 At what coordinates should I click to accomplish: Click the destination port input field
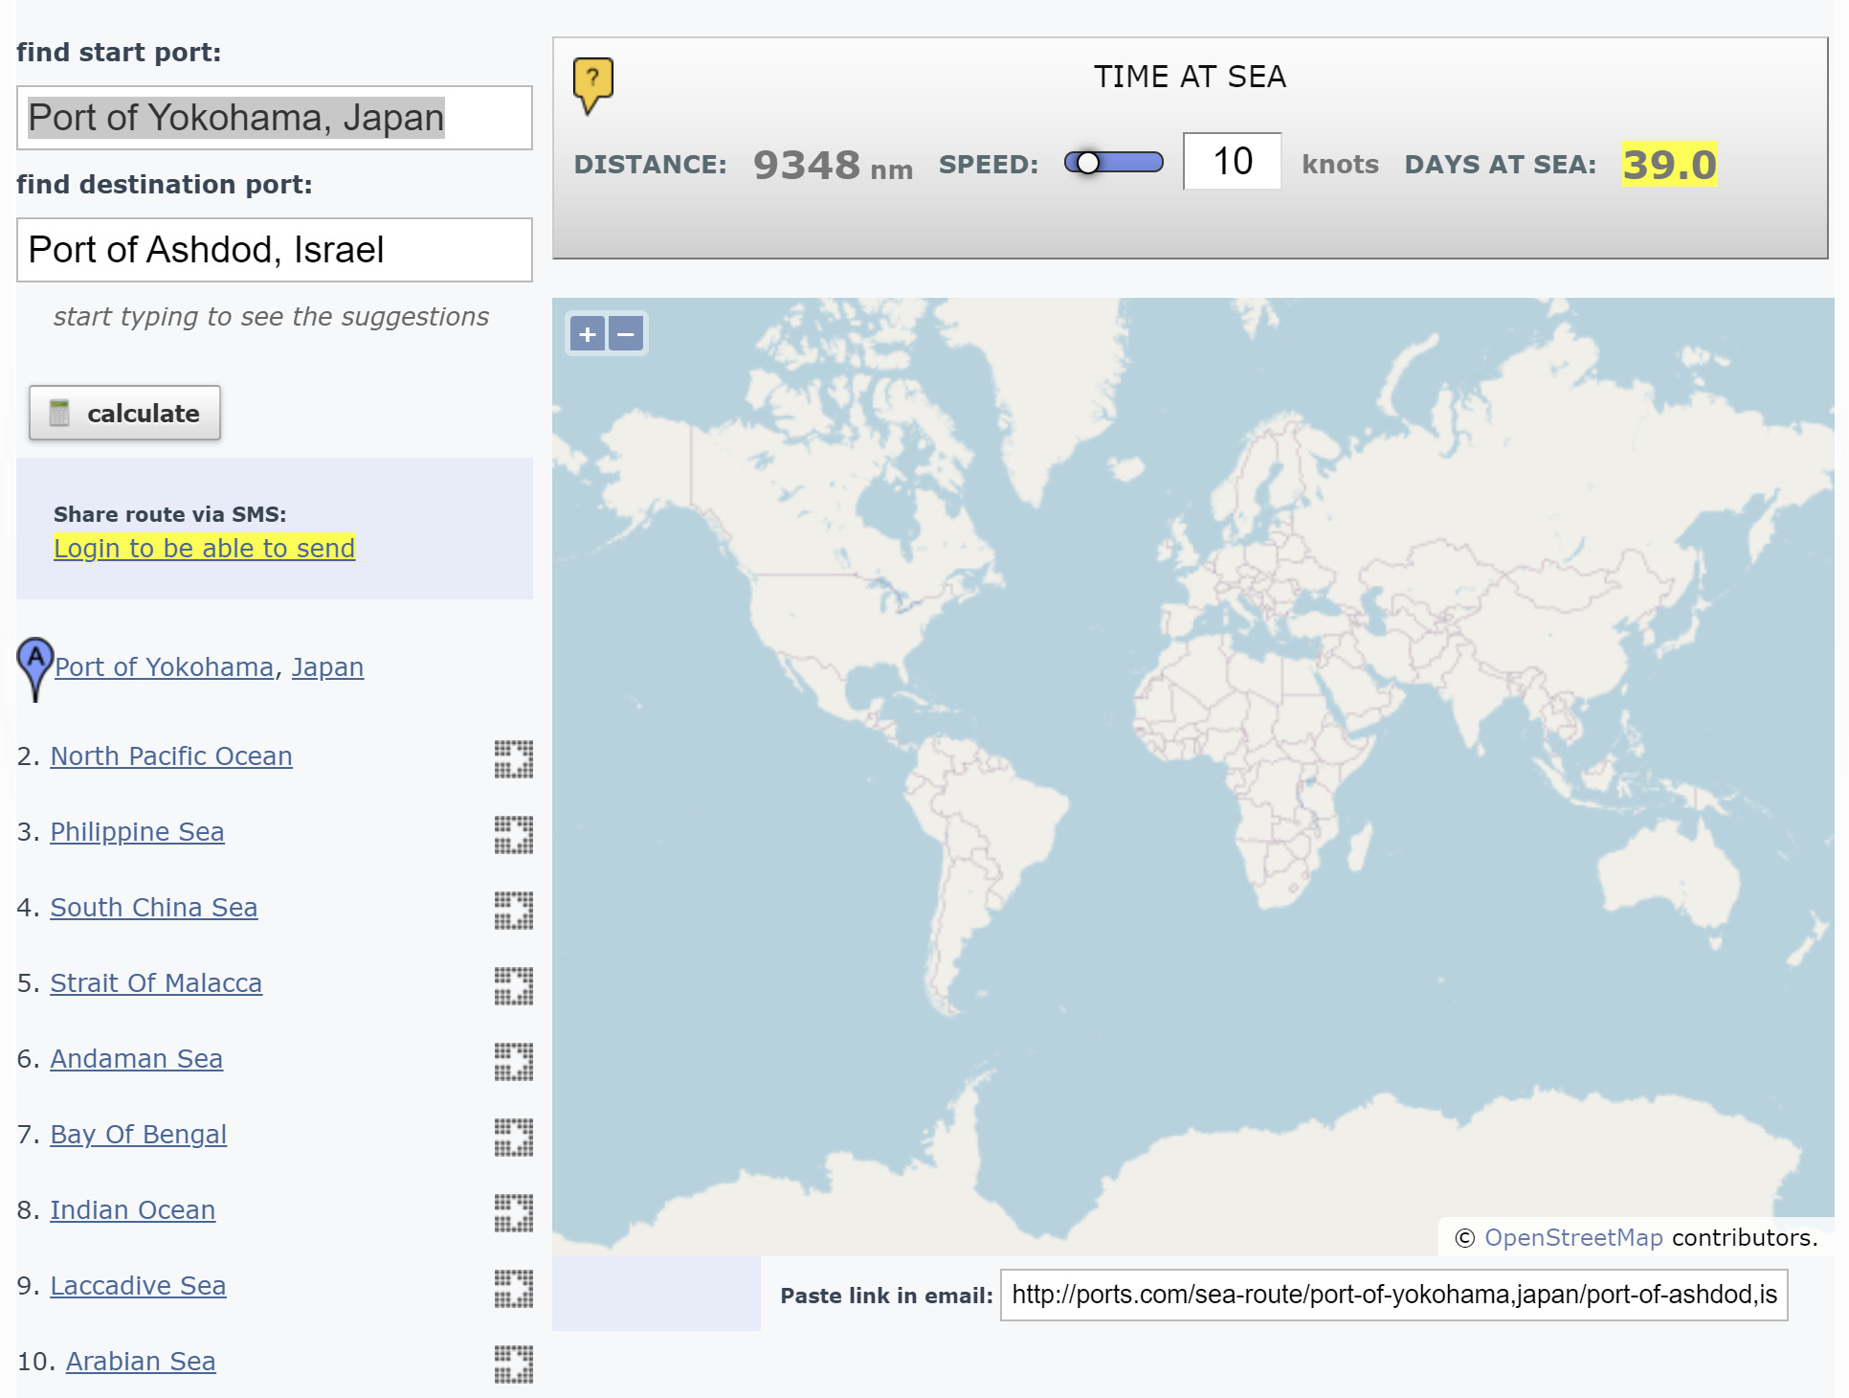click(x=275, y=250)
